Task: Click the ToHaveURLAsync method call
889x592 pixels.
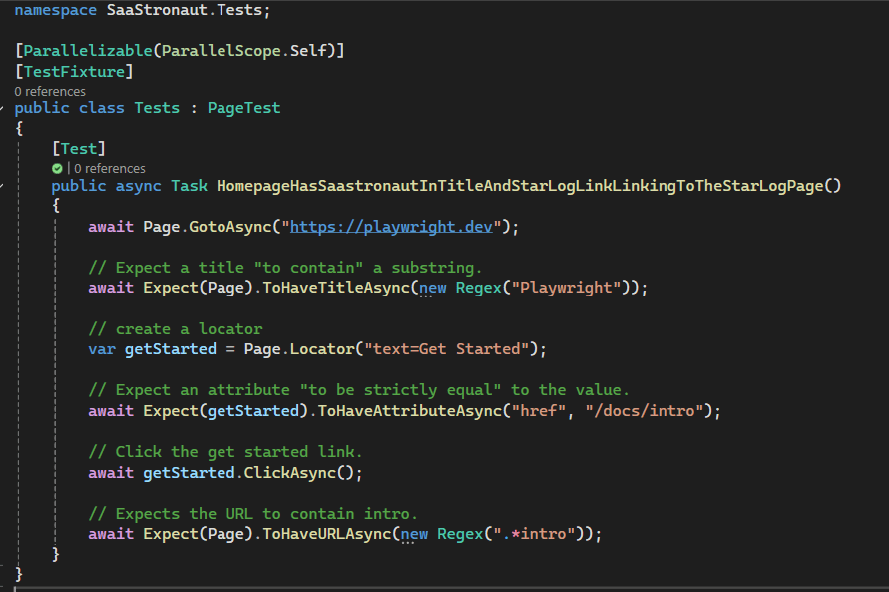Action: (325, 534)
